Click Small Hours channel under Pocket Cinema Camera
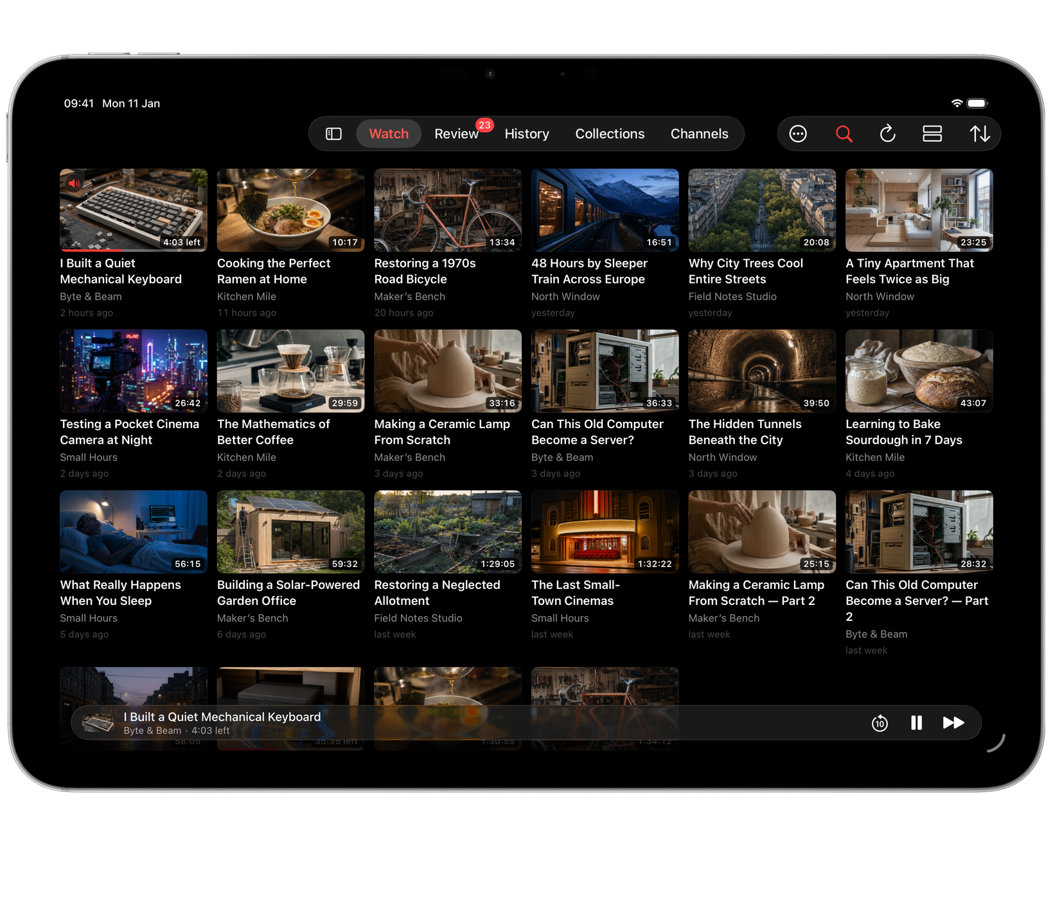The image size is (1053, 900). coord(89,457)
